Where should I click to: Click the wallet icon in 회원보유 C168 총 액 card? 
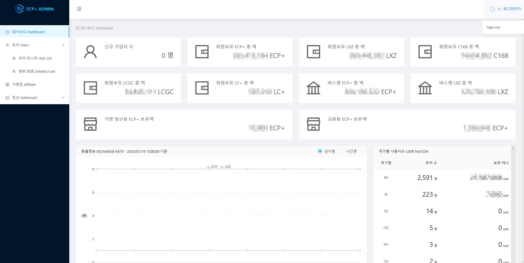pos(425,52)
